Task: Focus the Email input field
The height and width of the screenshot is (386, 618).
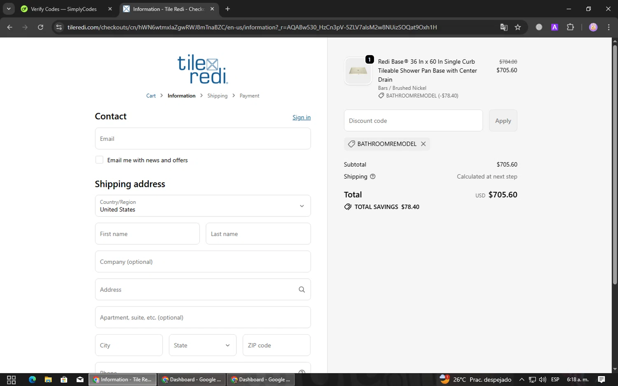Action: (x=203, y=139)
